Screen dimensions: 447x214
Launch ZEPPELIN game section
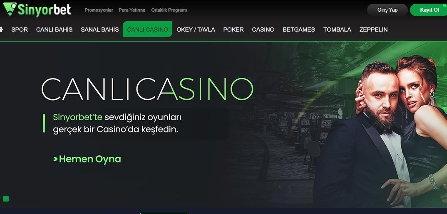(x=373, y=30)
